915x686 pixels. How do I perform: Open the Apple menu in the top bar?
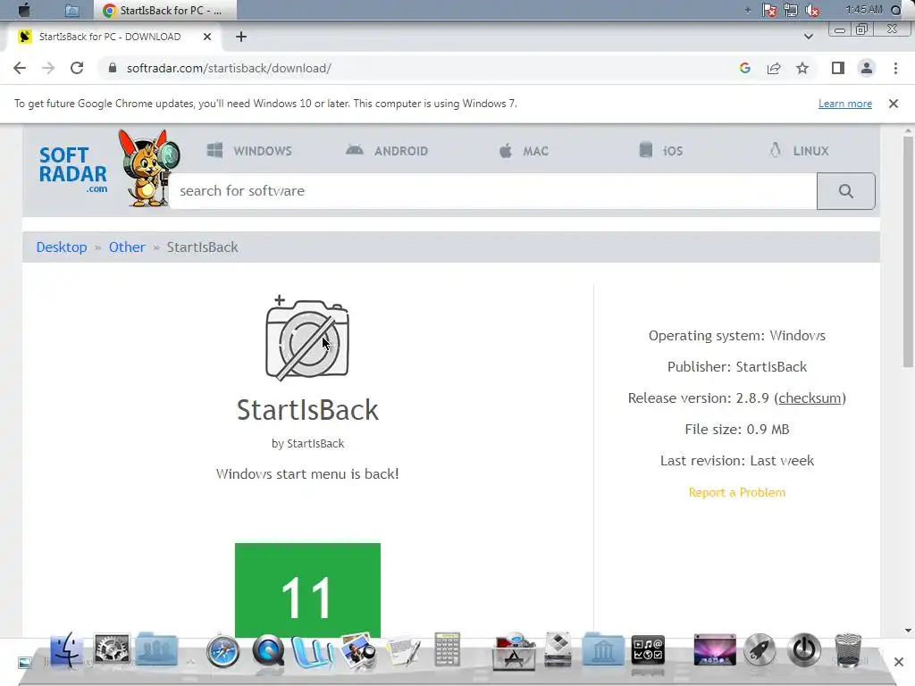tap(24, 10)
